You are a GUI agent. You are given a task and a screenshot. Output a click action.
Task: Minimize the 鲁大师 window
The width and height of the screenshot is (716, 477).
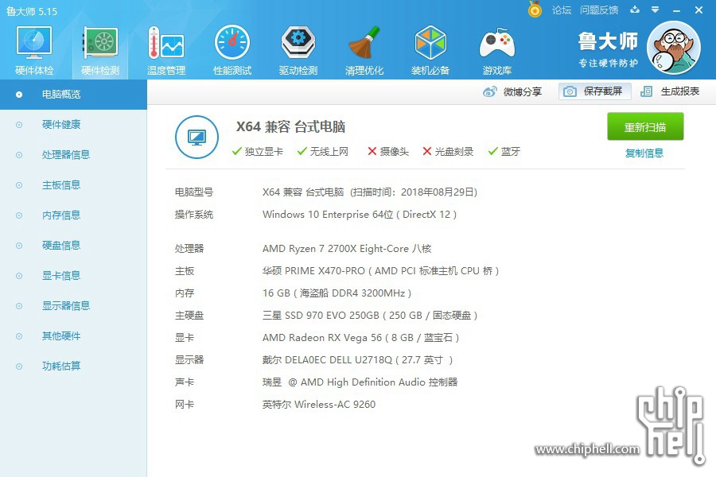click(677, 10)
